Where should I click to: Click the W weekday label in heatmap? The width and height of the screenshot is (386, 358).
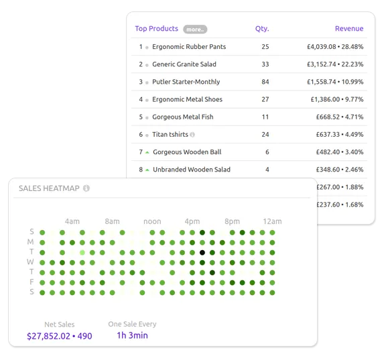(30, 261)
